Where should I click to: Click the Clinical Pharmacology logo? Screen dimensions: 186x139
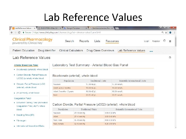32,41
